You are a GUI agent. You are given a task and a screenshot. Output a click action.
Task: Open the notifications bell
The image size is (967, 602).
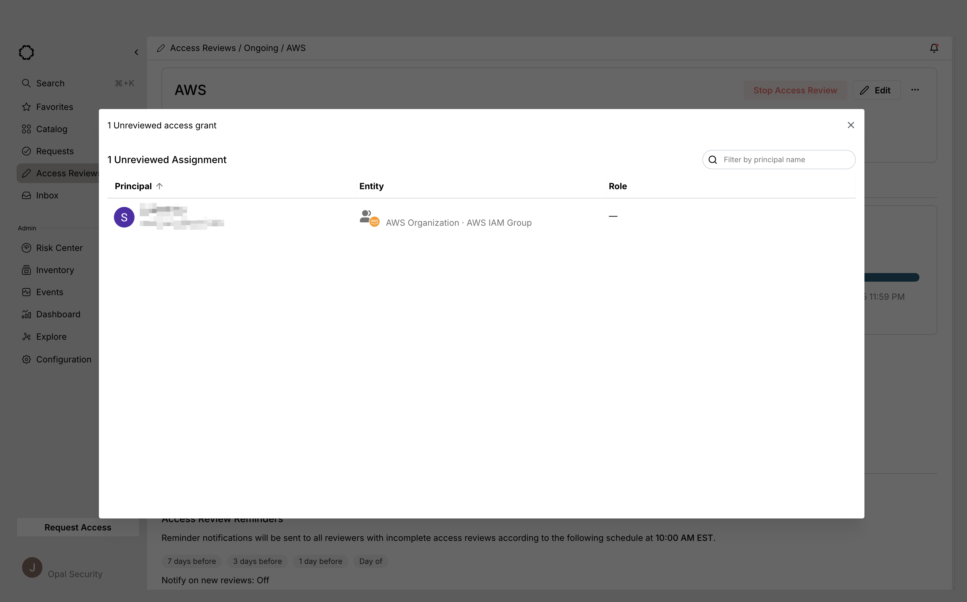click(x=934, y=48)
